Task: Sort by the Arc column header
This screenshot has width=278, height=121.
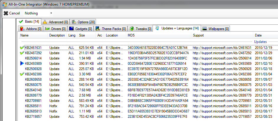Action: point(100,35)
